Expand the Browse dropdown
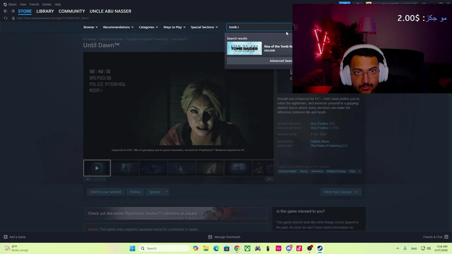Viewport: 452px width, 254px height. click(x=91, y=27)
